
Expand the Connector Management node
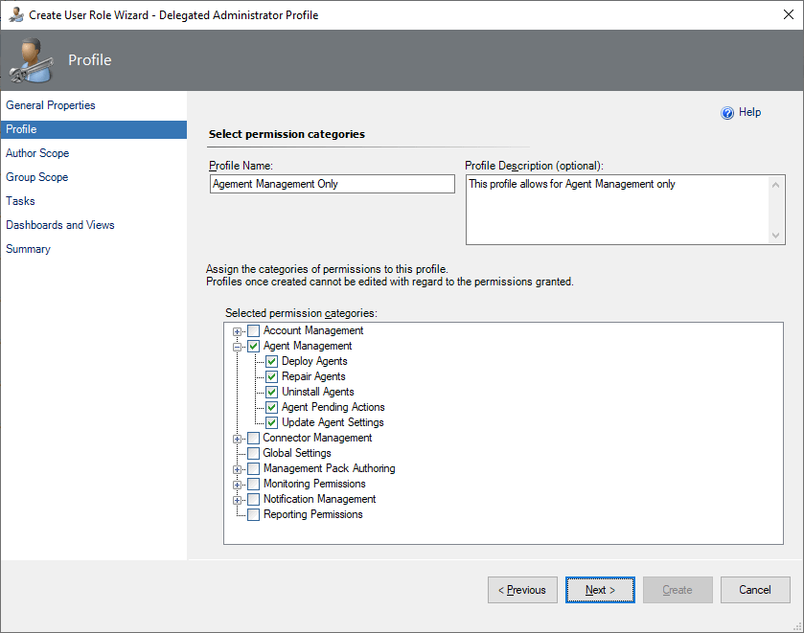(238, 439)
